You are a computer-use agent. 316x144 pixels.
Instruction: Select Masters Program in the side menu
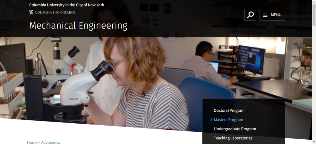pos(228,120)
